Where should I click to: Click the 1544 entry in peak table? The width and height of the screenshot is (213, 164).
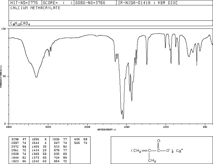(35, 143)
